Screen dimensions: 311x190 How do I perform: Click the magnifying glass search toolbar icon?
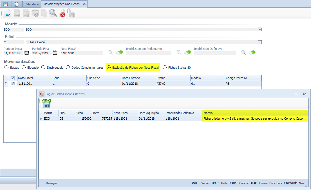tap(53, 13)
